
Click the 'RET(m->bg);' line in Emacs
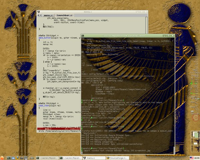pyautogui.click(x=49, y=97)
